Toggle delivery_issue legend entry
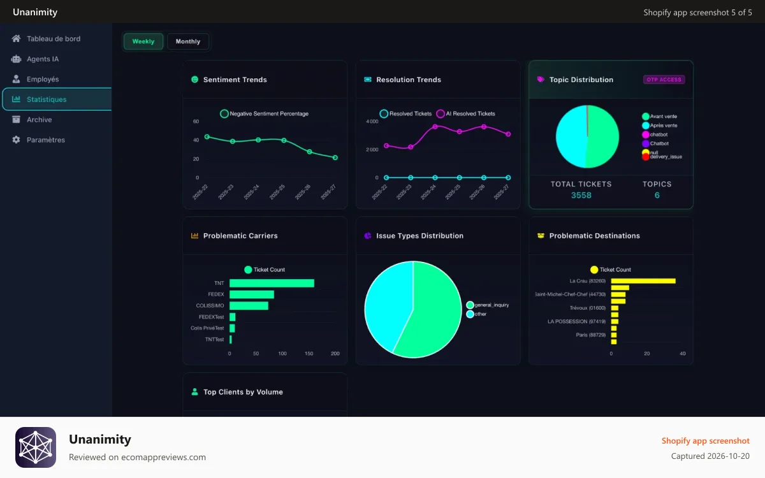 [662, 157]
